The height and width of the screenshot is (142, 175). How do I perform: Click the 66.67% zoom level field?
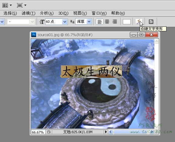coord(38,132)
